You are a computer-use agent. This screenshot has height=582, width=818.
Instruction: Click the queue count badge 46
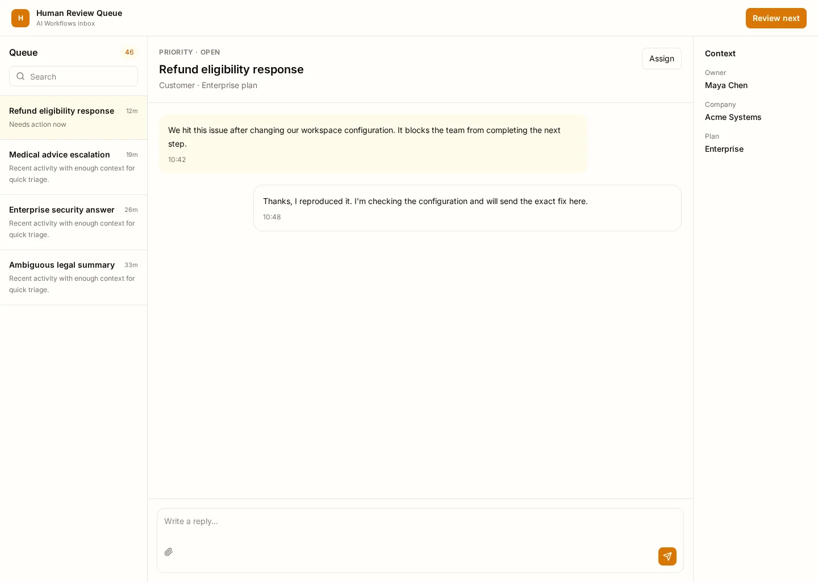coord(130,52)
